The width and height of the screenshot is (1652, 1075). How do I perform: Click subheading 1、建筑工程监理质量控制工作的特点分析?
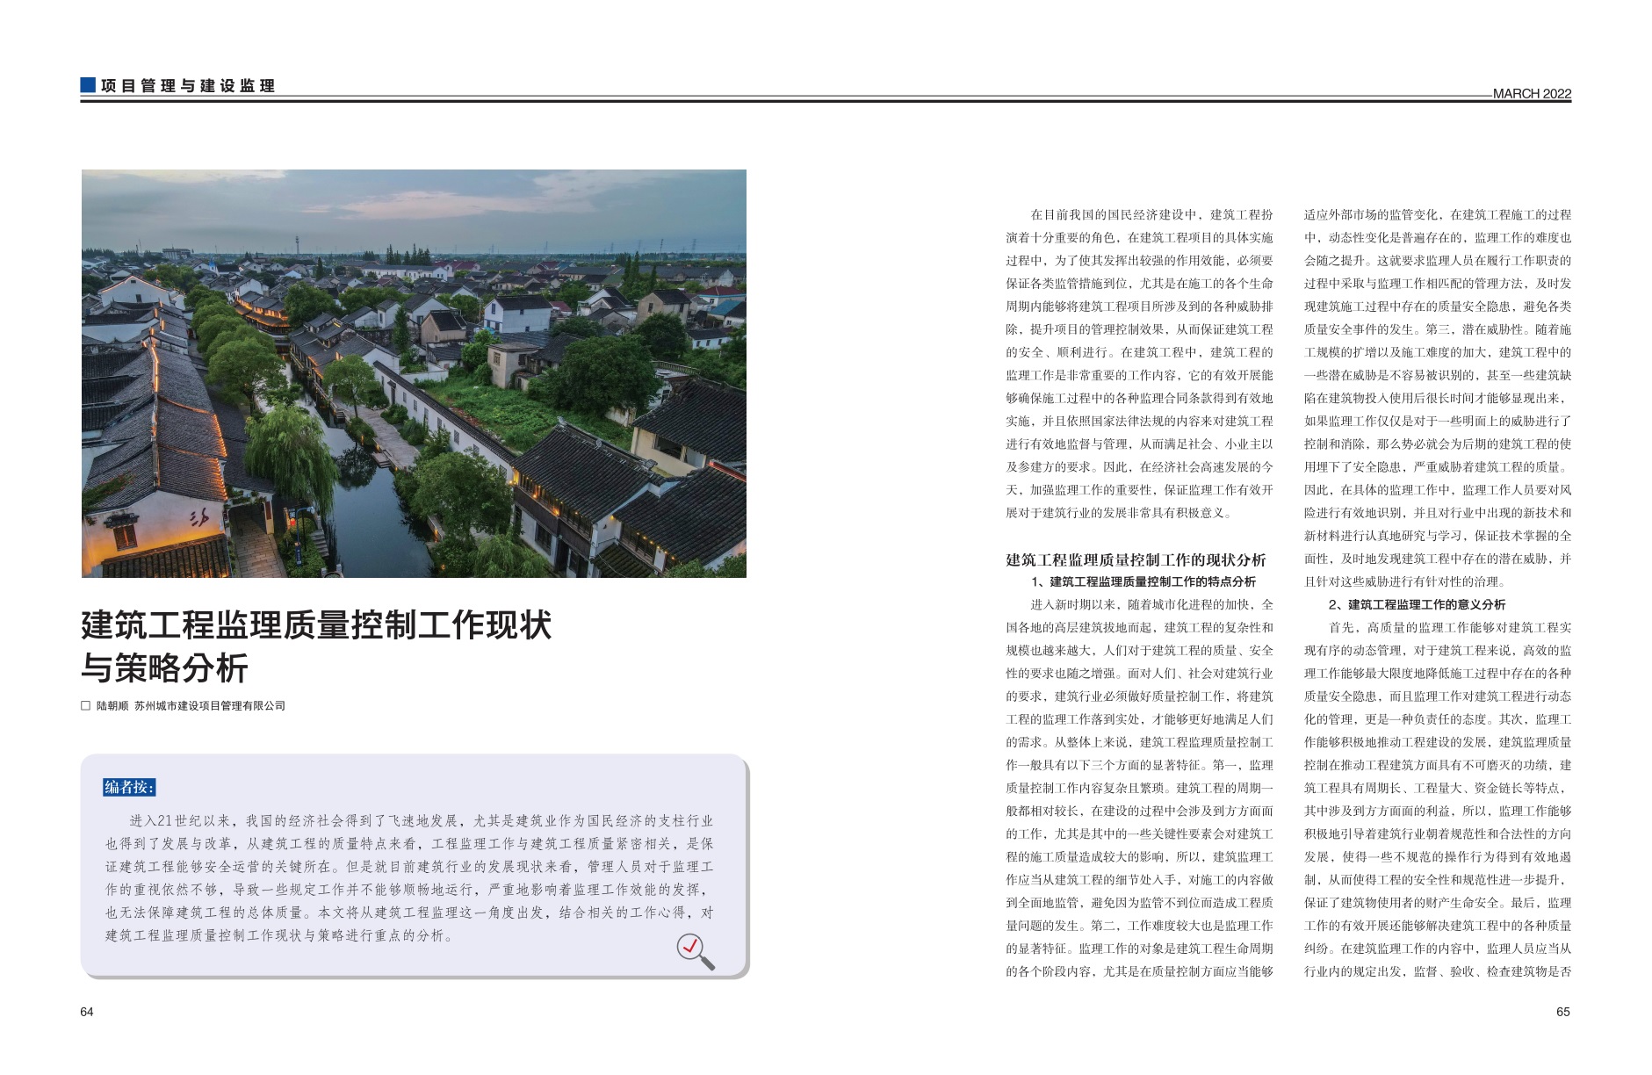pos(1143,581)
